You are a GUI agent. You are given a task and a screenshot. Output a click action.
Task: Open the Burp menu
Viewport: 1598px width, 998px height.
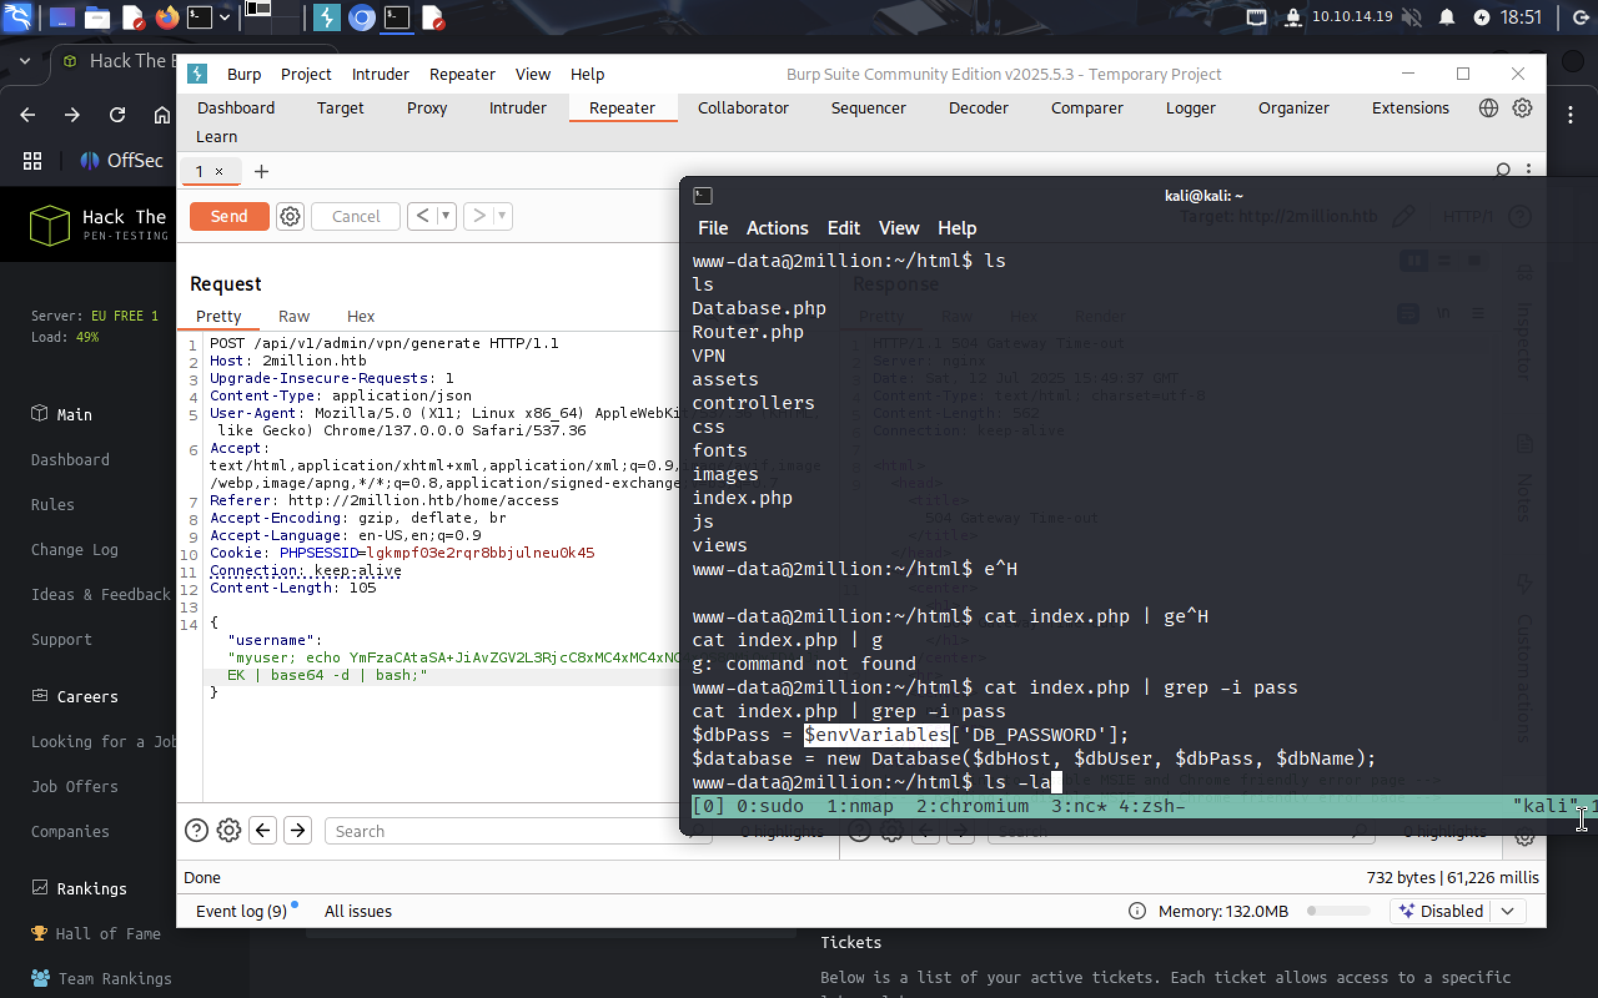tap(243, 74)
